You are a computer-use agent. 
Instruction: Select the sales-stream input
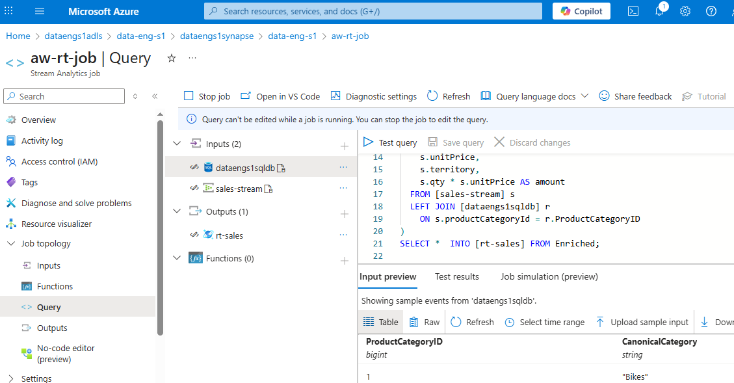239,189
